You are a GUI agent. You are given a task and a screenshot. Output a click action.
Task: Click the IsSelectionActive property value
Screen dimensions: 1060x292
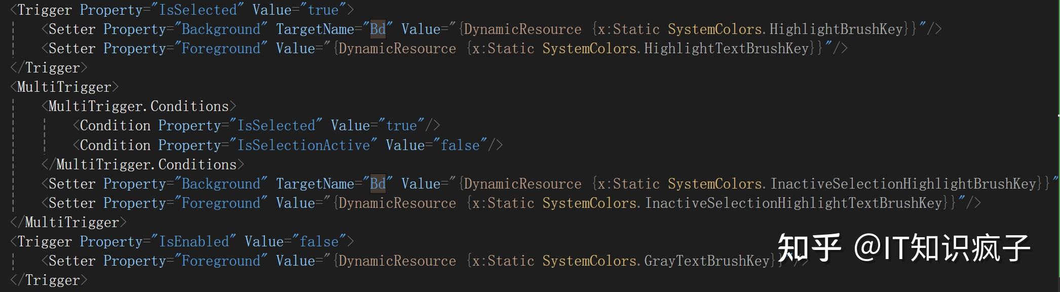[x=304, y=145]
